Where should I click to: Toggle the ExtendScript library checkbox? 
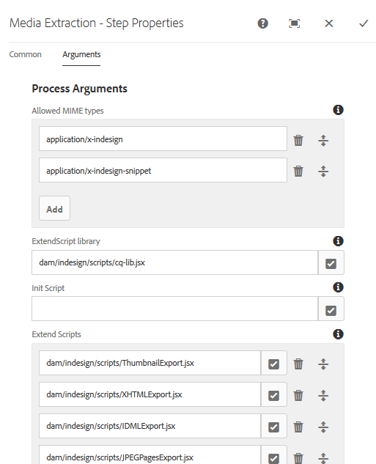click(331, 263)
